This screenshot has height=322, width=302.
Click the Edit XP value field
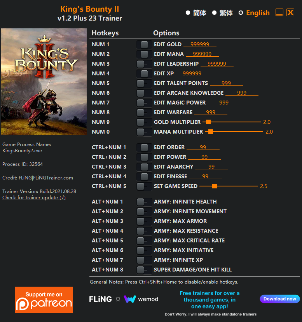pos(192,73)
